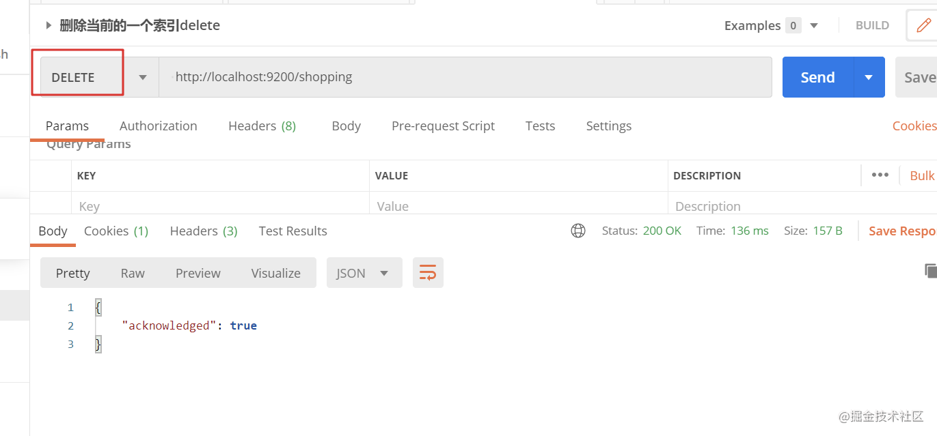Click the query param Key field
This screenshot has width=937, height=436.
click(x=220, y=205)
